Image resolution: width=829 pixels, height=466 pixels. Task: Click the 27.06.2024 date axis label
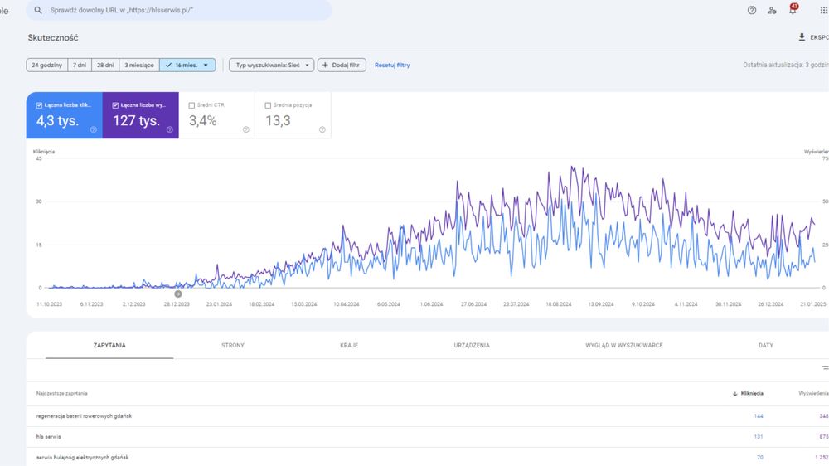tap(473, 304)
